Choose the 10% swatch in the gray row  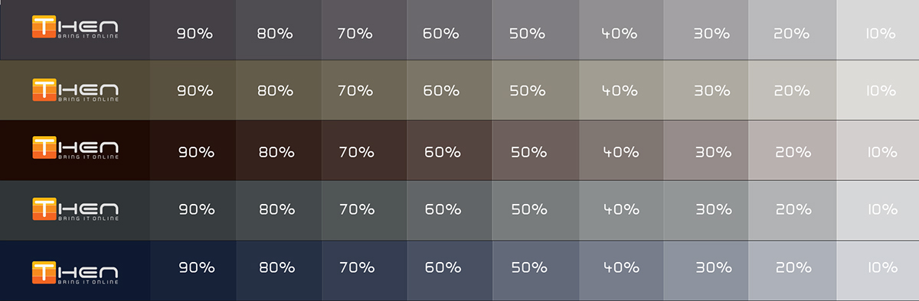click(878, 30)
